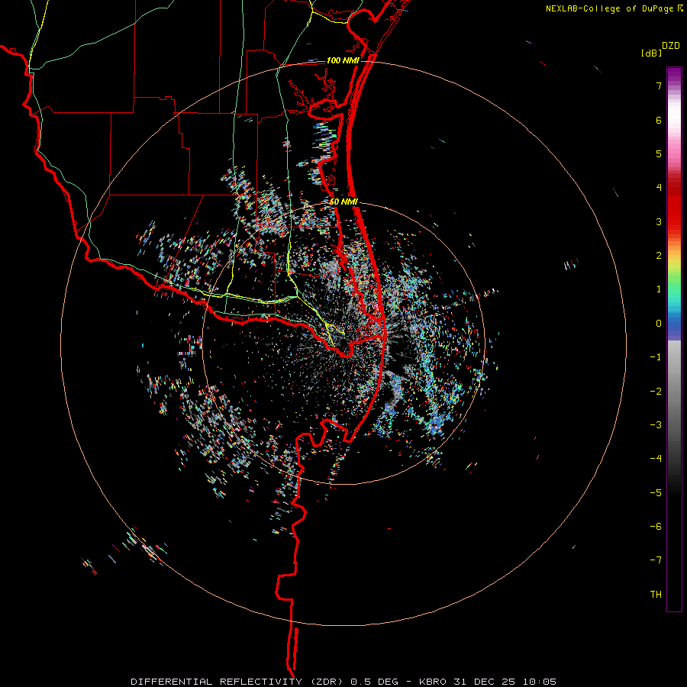
Task: Click the -1 value on the color scale
Action: pos(656,357)
